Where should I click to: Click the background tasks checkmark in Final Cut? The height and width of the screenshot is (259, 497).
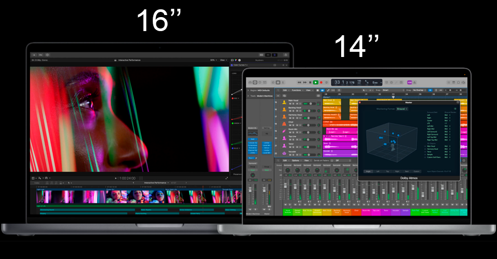pyautogui.click(x=47, y=55)
